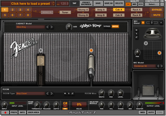Click the noise gate THRESHOLD knob
This screenshot has height=116, width=166.
37,105
